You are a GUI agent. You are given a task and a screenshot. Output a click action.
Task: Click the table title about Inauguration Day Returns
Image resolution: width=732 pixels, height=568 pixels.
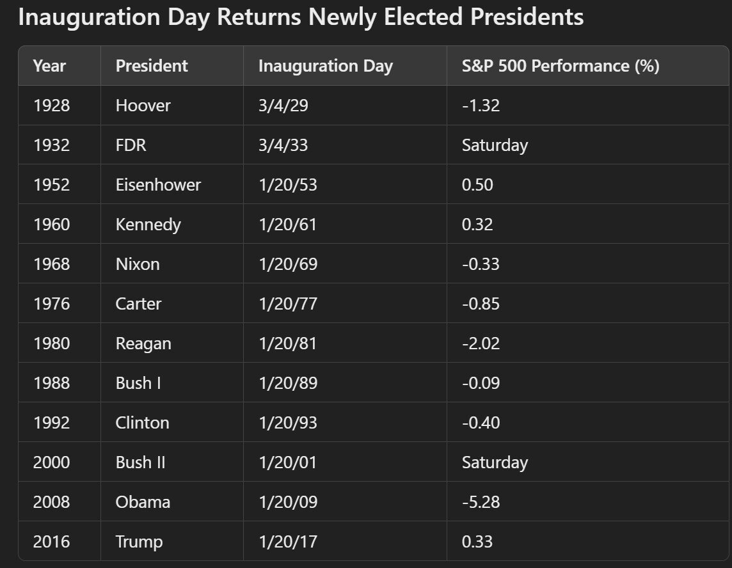301,17
